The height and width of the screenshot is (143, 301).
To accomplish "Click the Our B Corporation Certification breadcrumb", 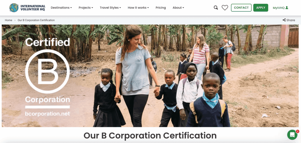I will 36,20.
